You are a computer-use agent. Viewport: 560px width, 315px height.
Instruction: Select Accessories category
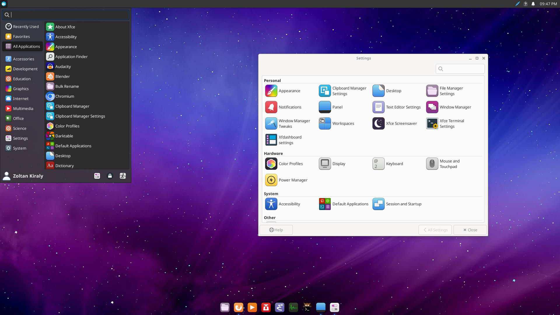(x=22, y=59)
